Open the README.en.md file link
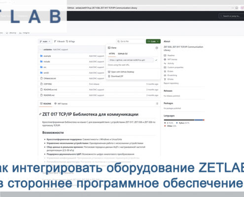 click(x=50, y=90)
